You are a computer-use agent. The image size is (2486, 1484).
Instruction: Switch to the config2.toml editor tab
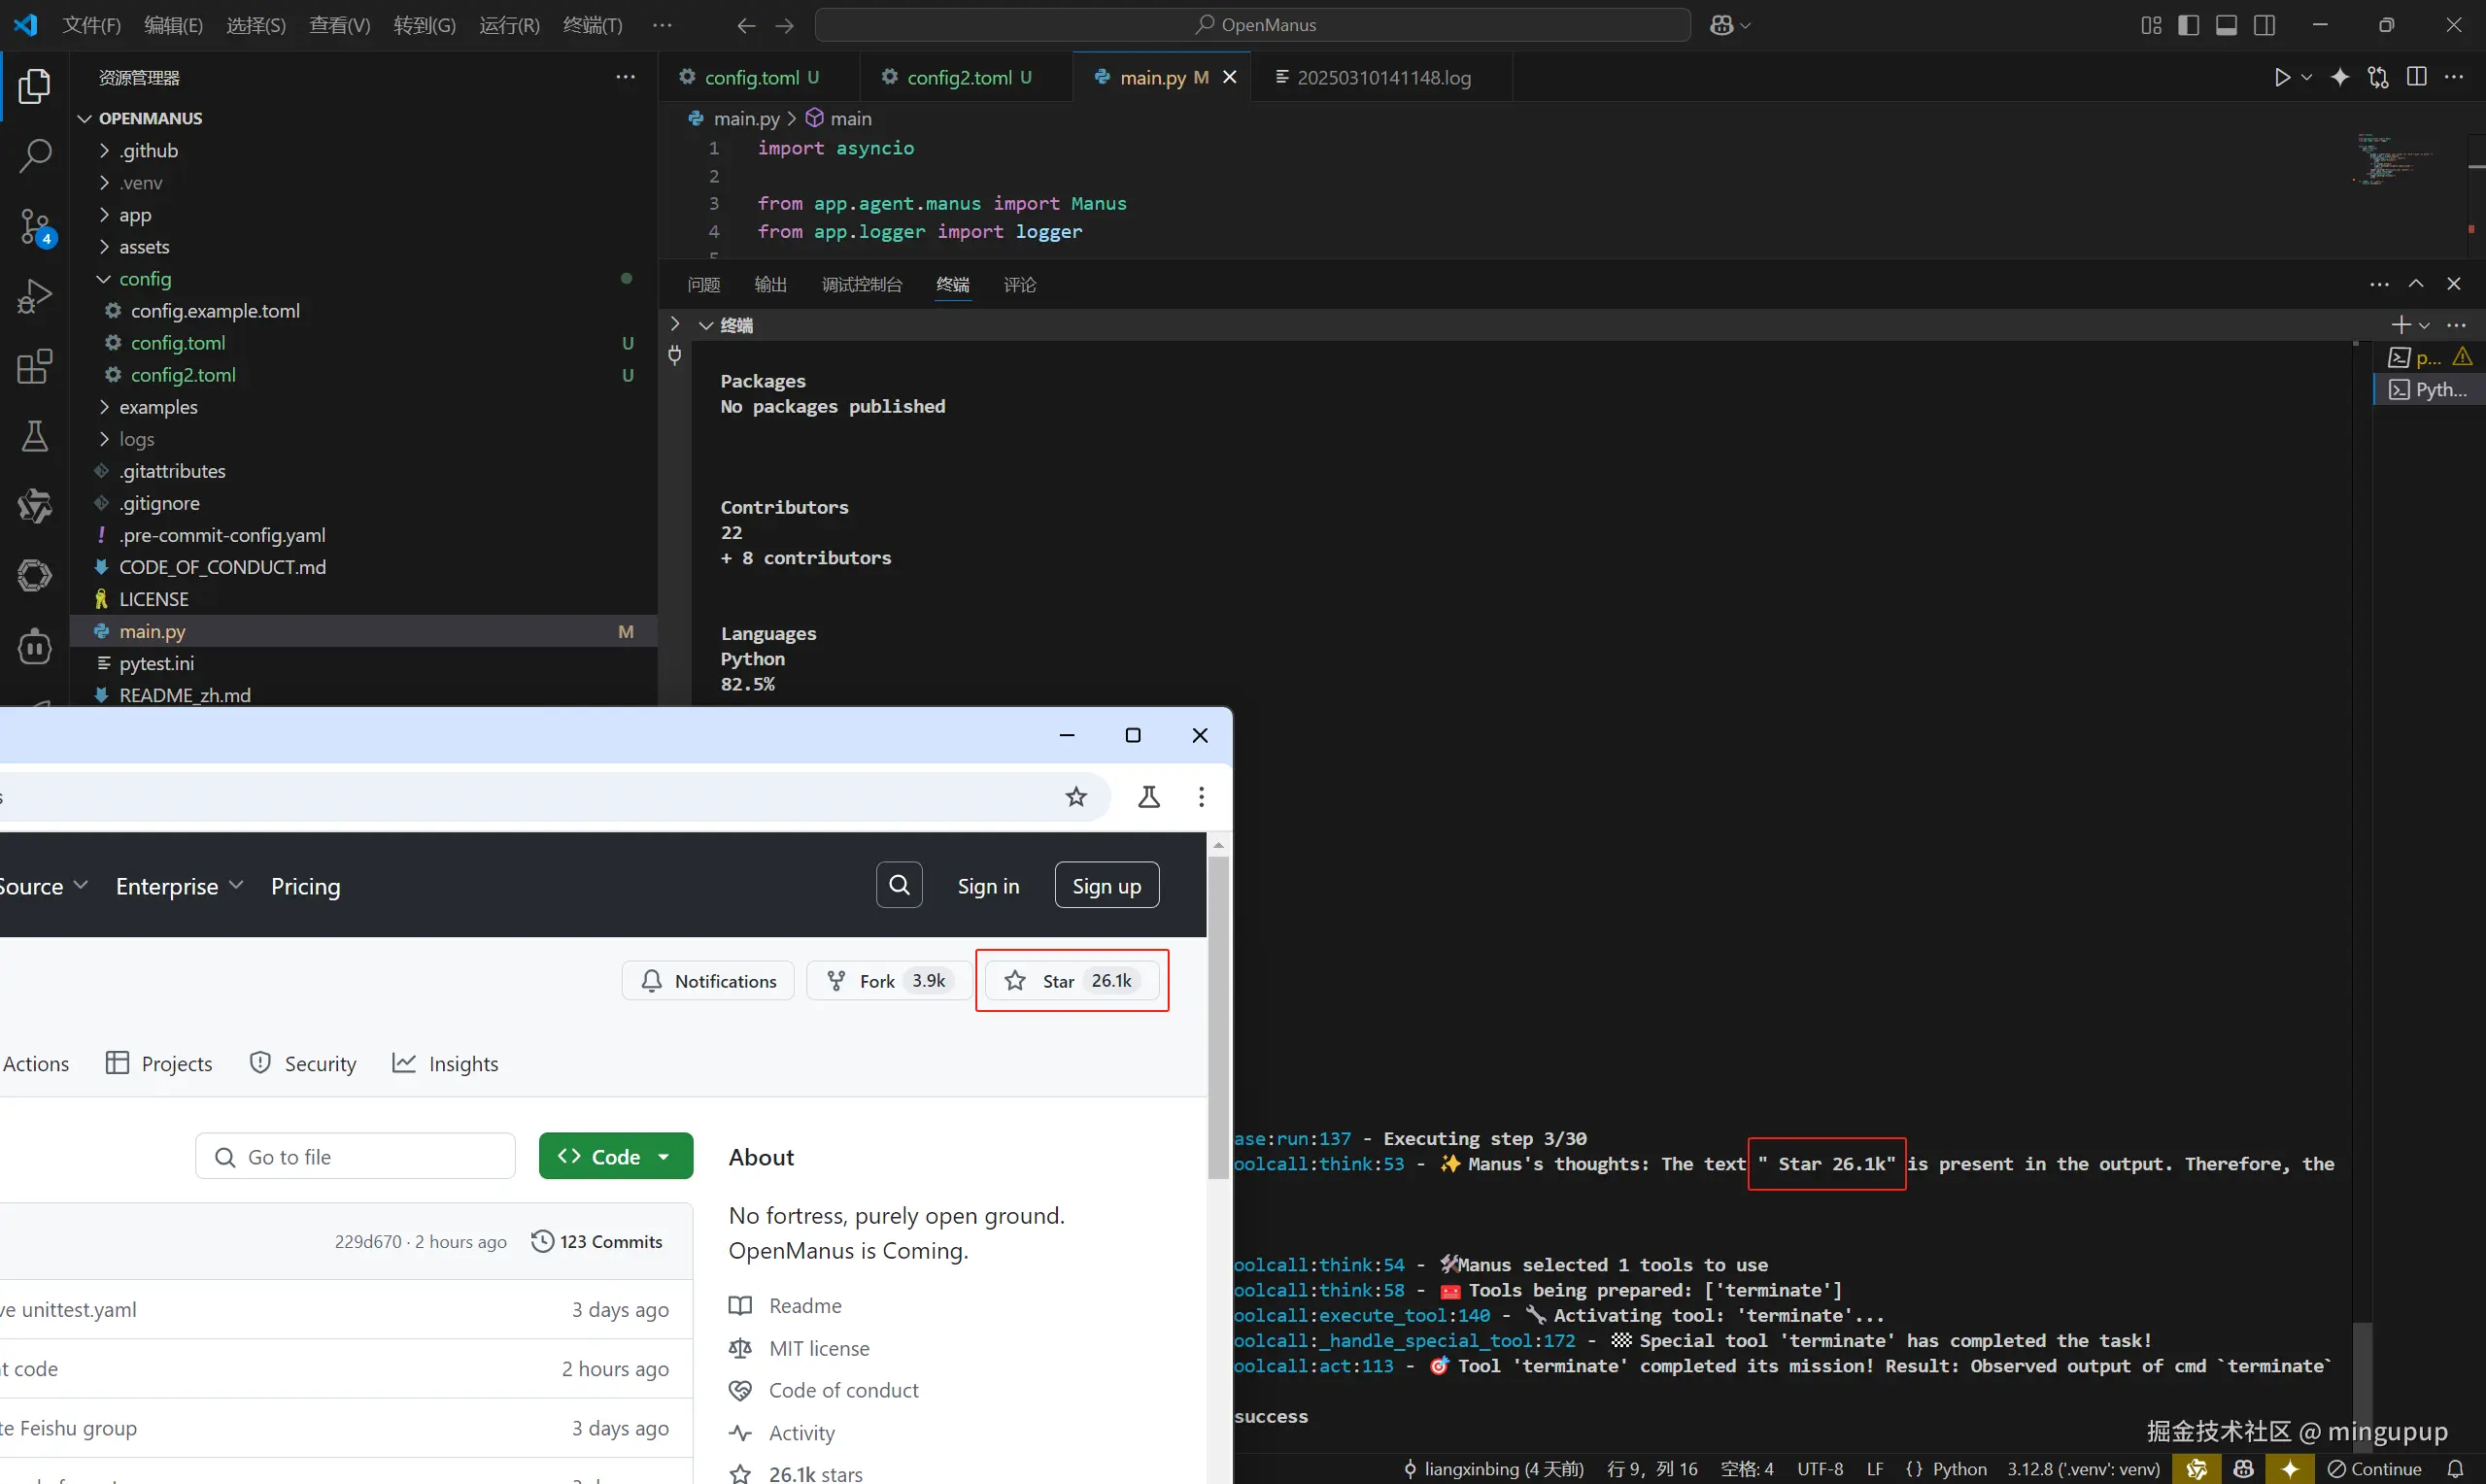click(958, 77)
